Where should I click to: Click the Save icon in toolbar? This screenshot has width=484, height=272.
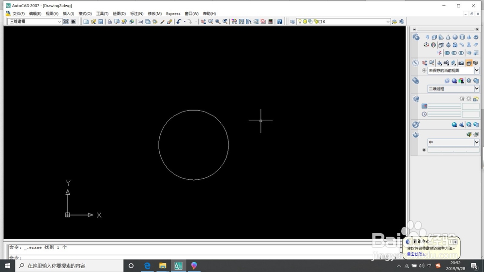[x=100, y=22]
